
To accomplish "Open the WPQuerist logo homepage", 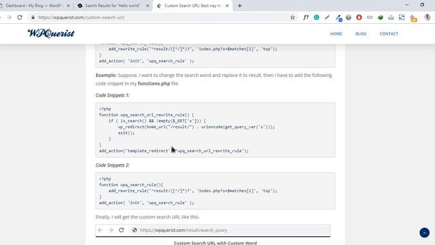I will (51, 33).
